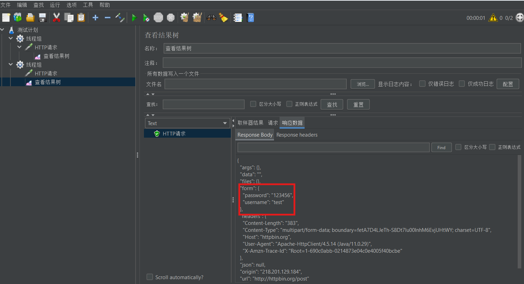This screenshot has width=524, height=284.
Task: Open the Text renderer dropdown
Action: [187, 123]
